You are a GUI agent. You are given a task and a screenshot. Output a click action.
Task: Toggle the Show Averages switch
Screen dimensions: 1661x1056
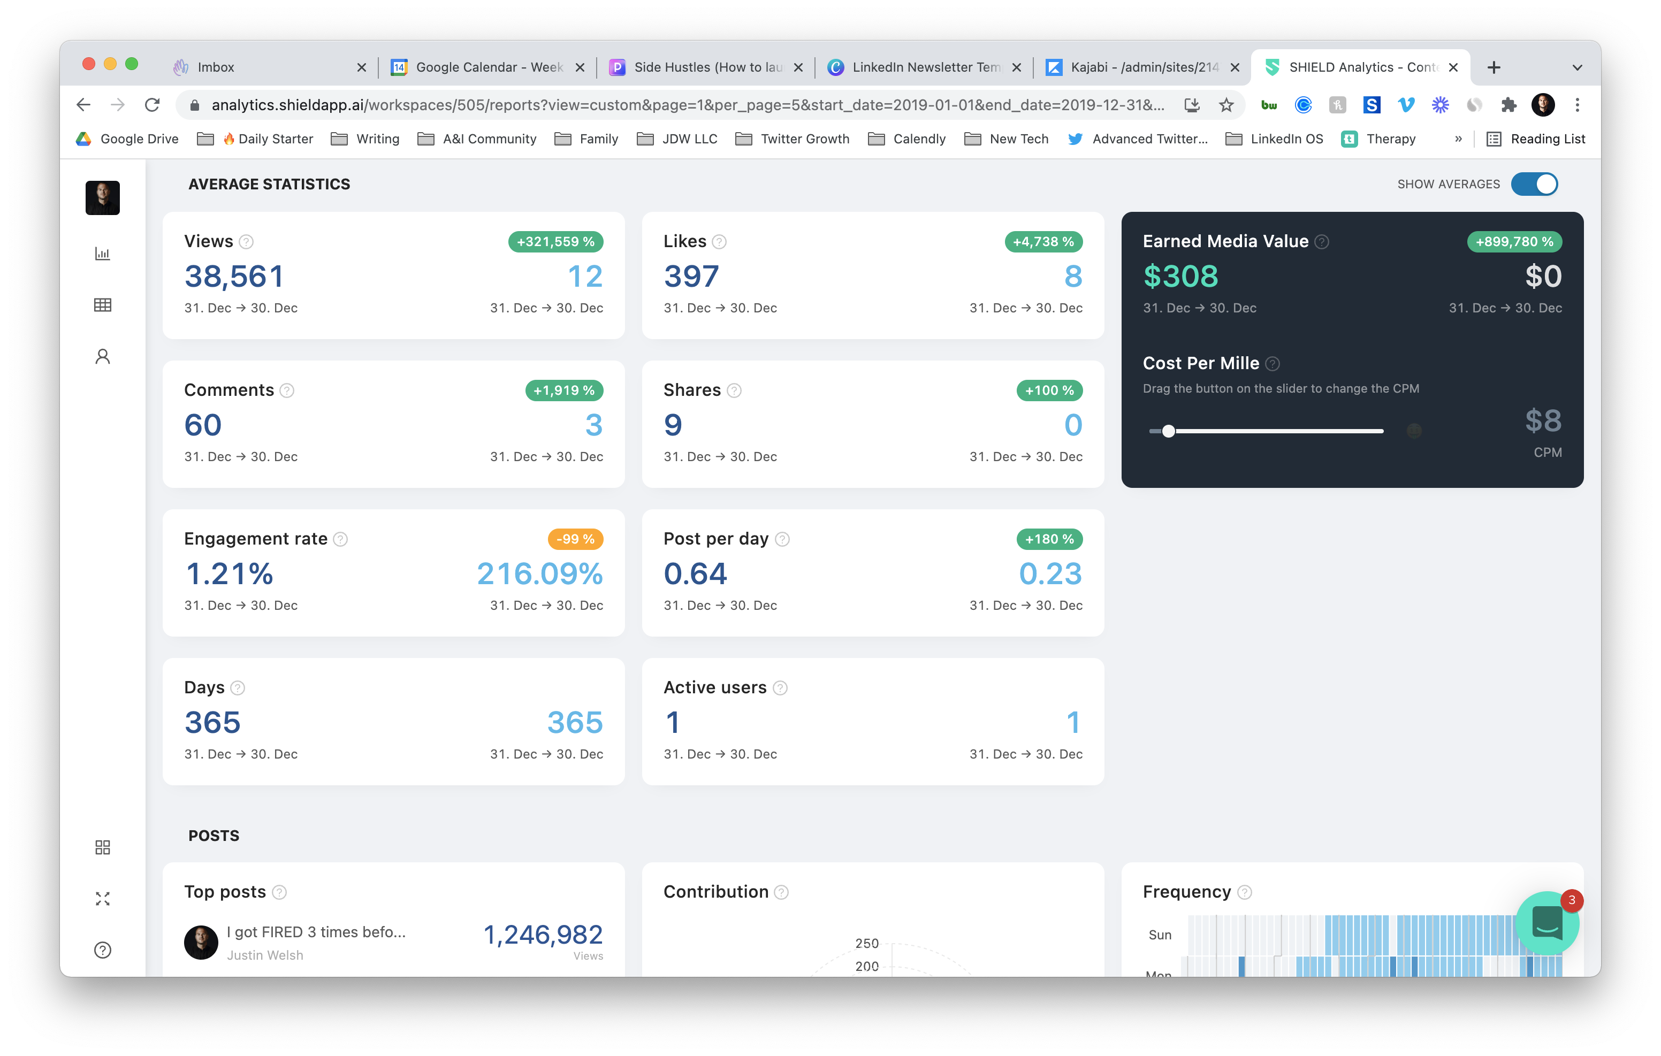(x=1534, y=184)
